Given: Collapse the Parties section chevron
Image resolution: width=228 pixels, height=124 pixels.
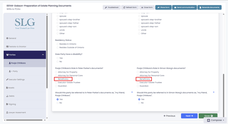Looking at the screenshot, I should 43,55.
